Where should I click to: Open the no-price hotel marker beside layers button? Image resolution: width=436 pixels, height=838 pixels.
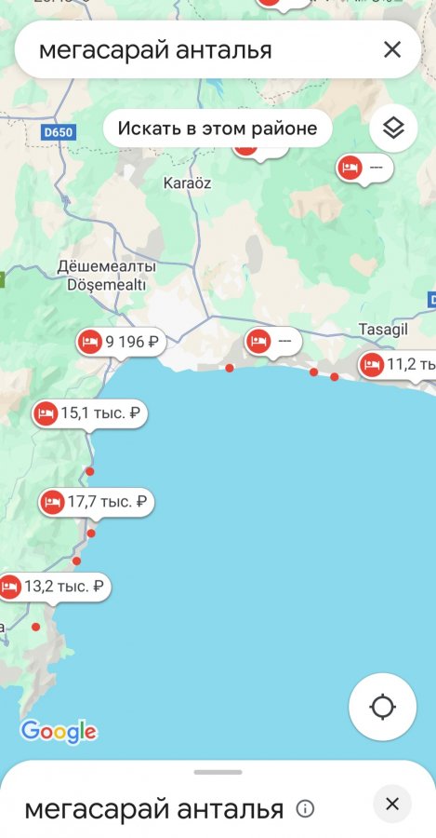365,169
